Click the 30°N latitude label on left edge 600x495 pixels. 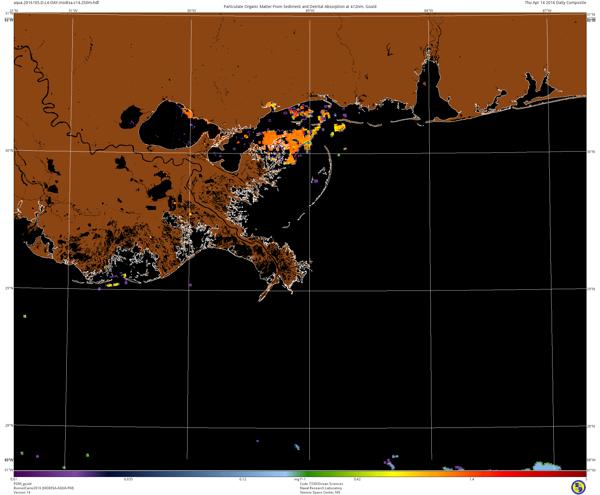point(9,151)
